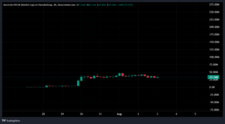Select the date label 29 on time axis
The width and height of the screenshot is (225, 124).
[x=62, y=114]
